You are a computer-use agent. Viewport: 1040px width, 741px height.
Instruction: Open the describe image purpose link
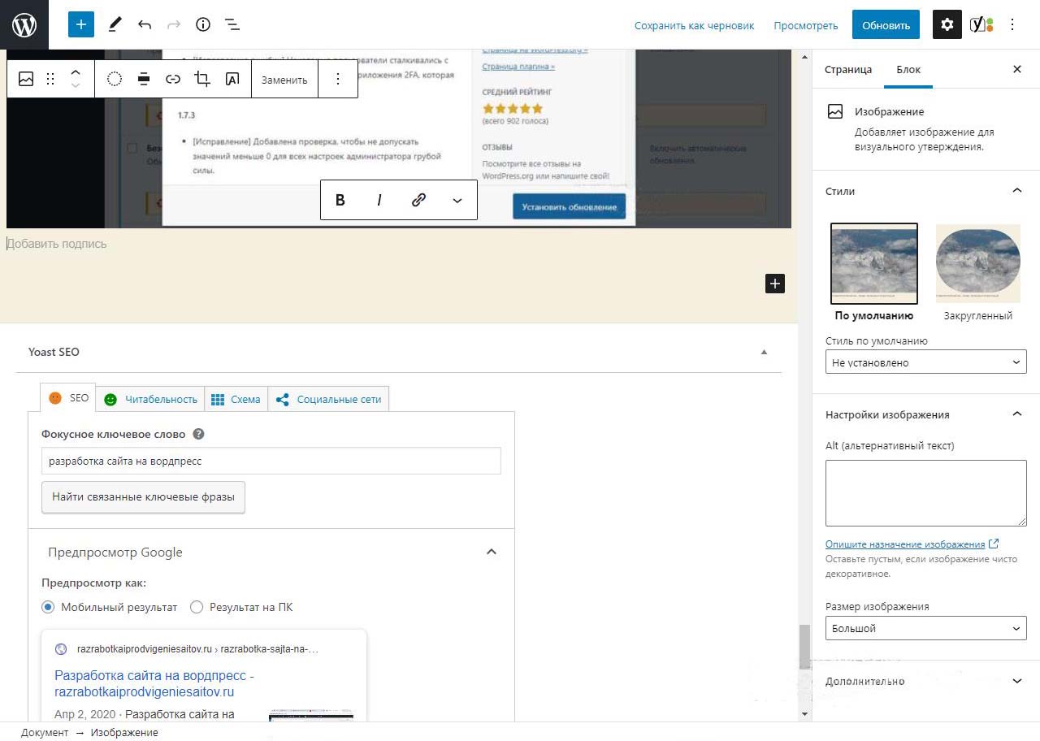(905, 544)
